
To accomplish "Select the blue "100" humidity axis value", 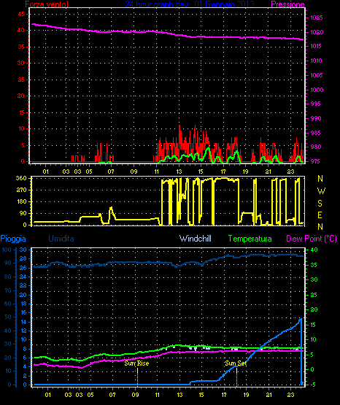I will point(7,250).
